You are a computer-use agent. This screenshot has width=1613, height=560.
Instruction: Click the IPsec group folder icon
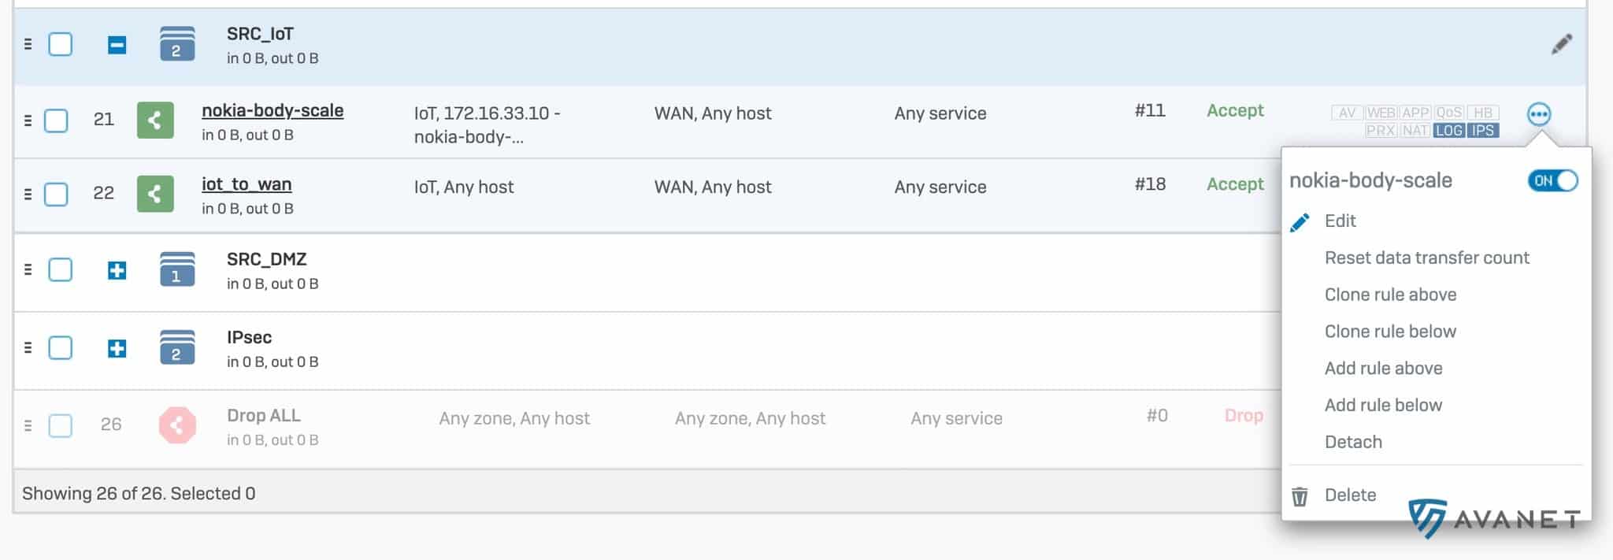176,347
